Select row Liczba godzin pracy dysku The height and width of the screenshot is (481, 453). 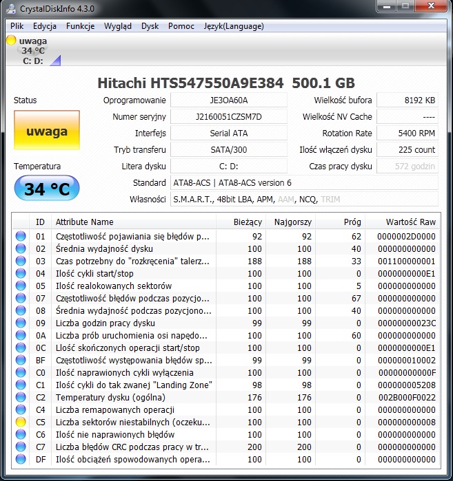click(x=226, y=323)
